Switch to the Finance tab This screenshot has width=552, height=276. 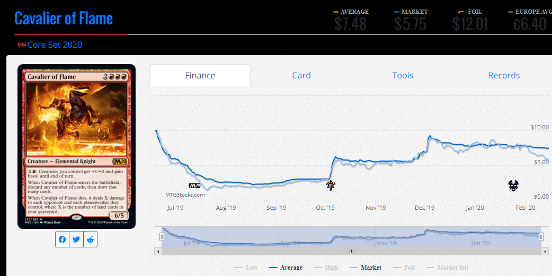[200, 75]
